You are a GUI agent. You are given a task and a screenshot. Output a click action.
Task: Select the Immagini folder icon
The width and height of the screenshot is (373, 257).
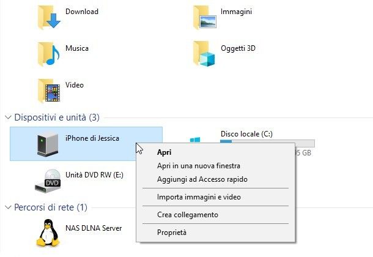tap(205, 17)
